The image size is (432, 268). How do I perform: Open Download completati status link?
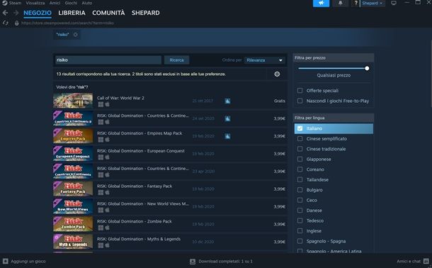click(x=225, y=261)
